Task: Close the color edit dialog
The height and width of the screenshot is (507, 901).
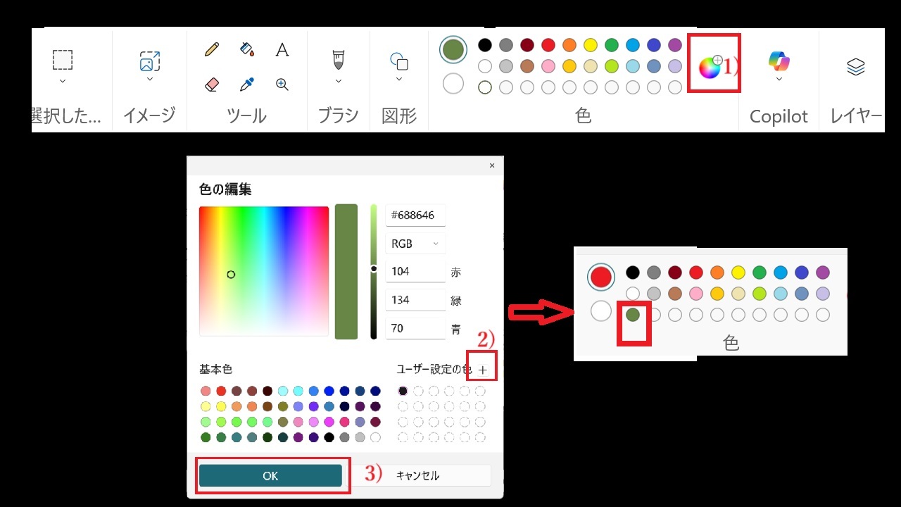Action: (491, 165)
